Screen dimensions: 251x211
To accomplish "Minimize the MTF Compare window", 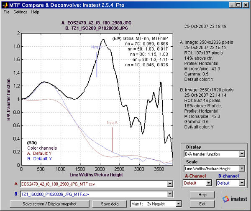I will (x=231, y=5).
